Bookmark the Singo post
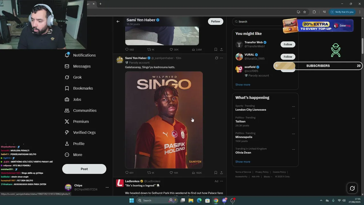Viewport: 364px width, 205px height. (216, 173)
